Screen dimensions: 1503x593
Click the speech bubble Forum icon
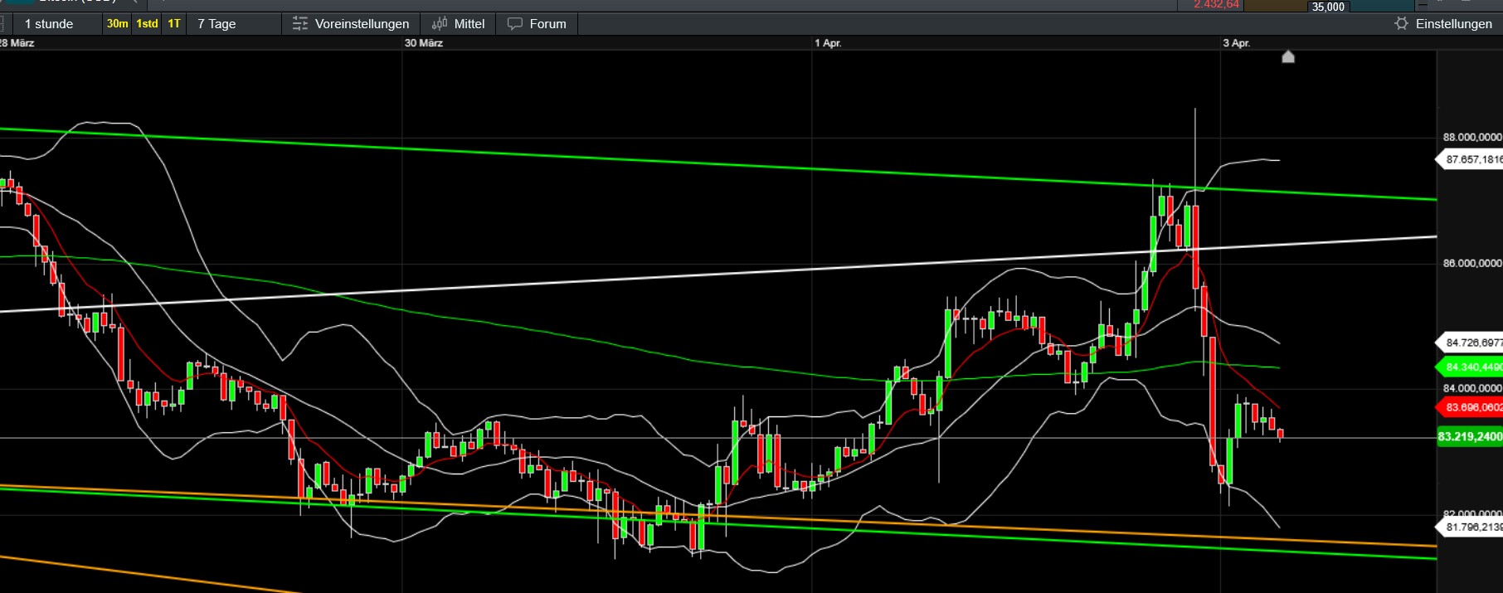pos(515,24)
